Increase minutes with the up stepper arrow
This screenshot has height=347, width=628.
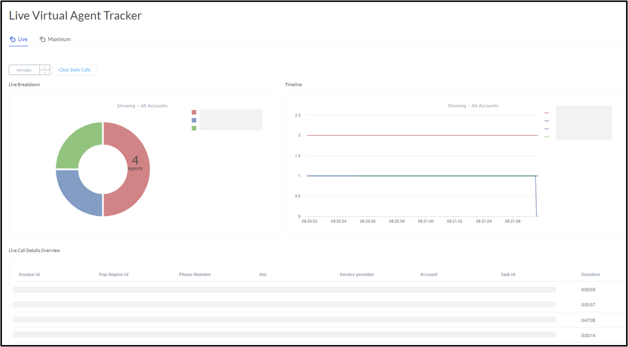(45, 68)
